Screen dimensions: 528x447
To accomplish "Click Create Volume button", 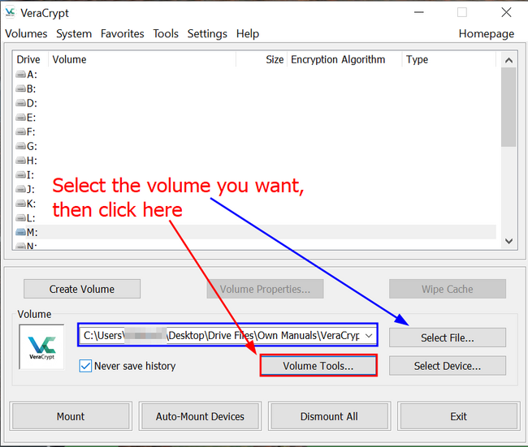I will (82, 289).
